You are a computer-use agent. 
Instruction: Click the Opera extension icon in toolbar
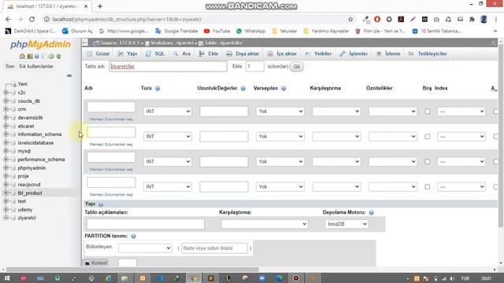(x=377, y=19)
